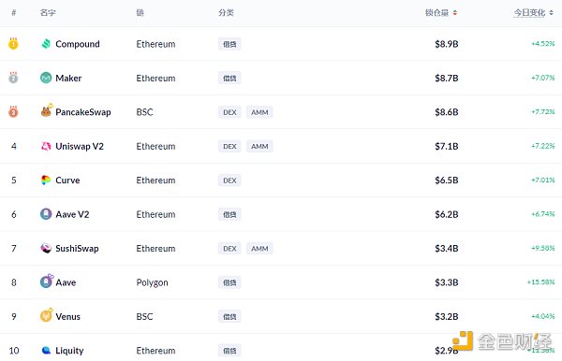Click the Maker logo icon

(46, 78)
